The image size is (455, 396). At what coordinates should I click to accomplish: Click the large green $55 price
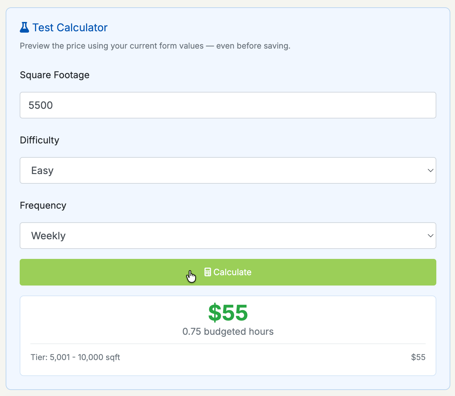pyautogui.click(x=228, y=313)
